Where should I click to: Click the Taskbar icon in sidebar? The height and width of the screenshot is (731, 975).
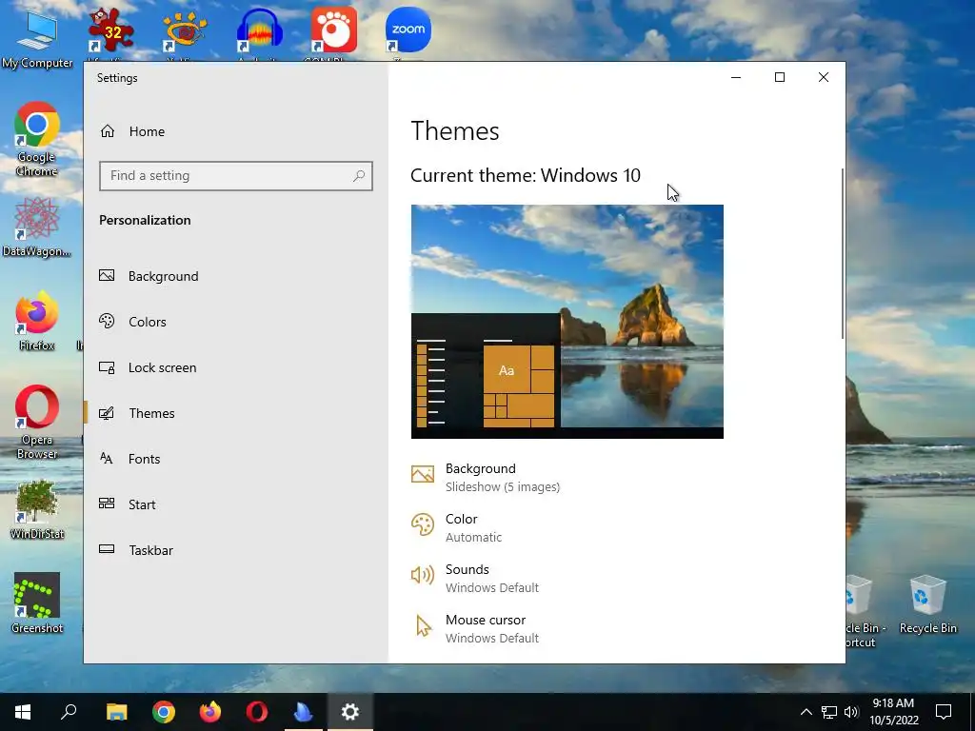[107, 549]
